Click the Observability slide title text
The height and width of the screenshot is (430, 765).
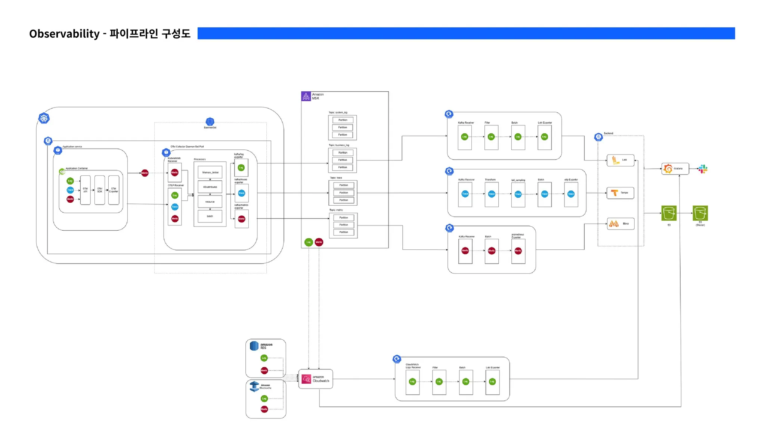[109, 34]
